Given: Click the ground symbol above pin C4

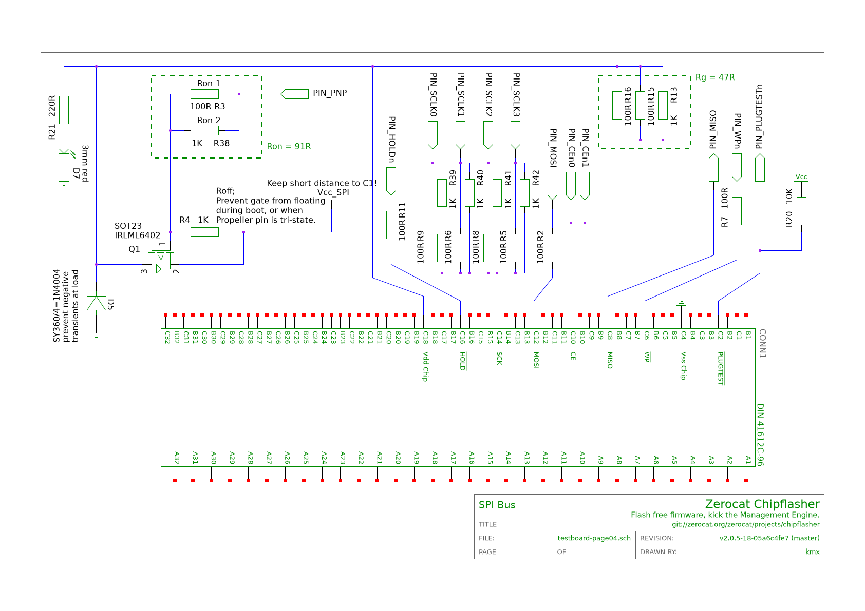Looking at the screenshot, I should tap(681, 303).
